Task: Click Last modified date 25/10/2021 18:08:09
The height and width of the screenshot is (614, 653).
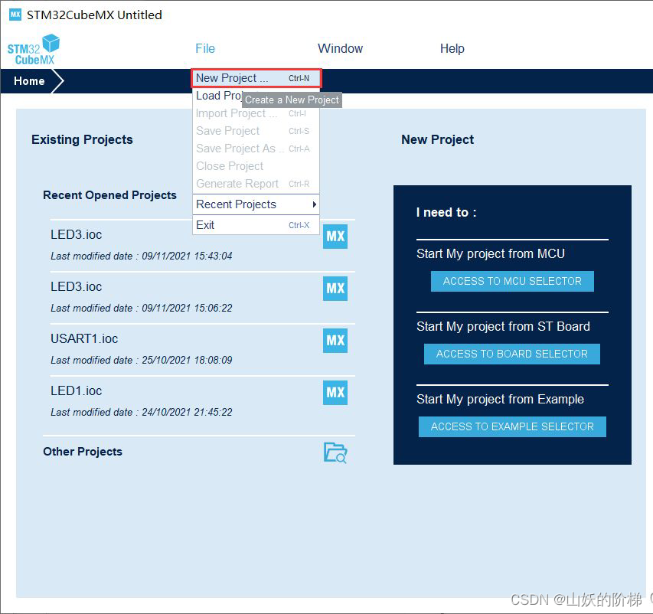Action: pyautogui.click(x=142, y=360)
